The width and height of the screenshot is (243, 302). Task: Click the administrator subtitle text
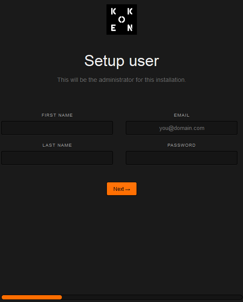121,80
